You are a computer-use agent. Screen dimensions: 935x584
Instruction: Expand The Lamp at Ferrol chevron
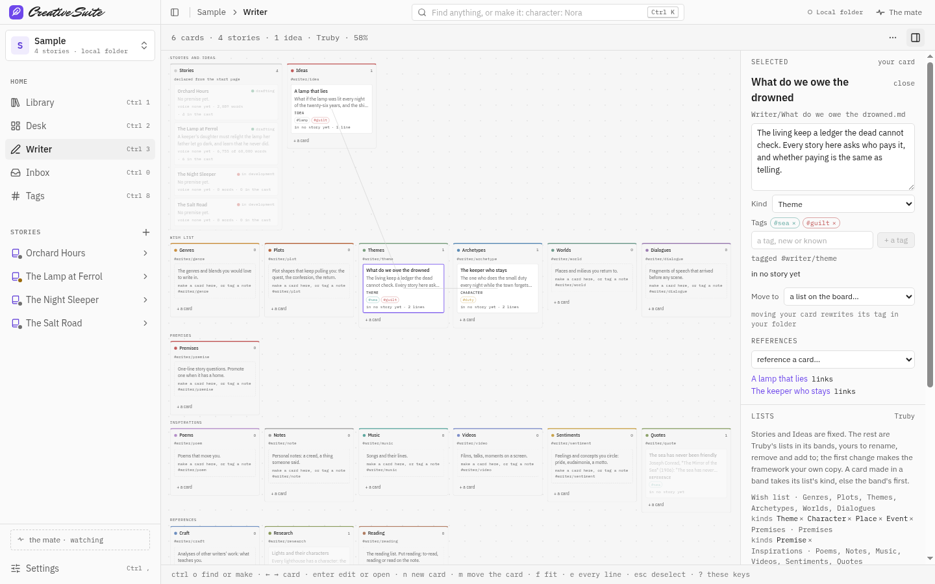(x=145, y=276)
